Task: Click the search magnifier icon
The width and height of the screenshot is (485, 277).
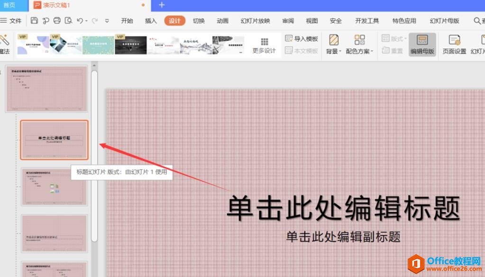Action: tap(477, 21)
